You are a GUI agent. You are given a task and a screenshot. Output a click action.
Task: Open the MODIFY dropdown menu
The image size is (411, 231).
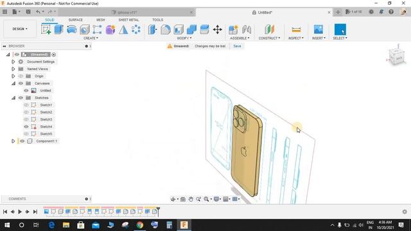[184, 38]
